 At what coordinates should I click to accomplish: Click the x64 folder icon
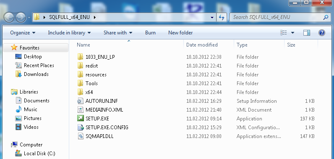[80, 92]
